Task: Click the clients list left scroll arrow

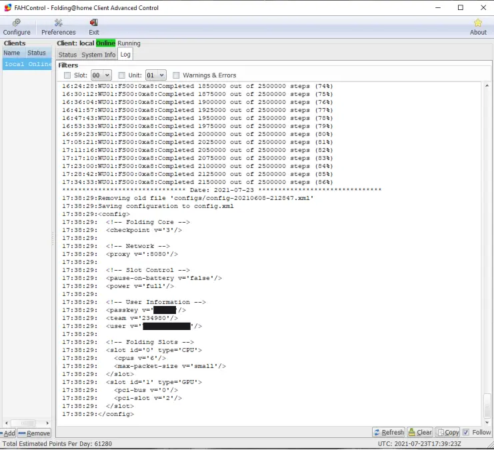Action: point(7,423)
